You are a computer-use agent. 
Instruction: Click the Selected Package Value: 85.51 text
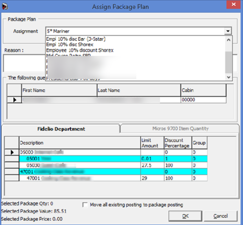[34, 211]
